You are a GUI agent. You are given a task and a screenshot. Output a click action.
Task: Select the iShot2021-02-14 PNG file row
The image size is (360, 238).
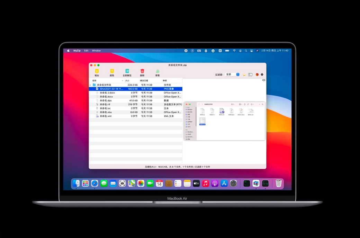(x=135, y=89)
